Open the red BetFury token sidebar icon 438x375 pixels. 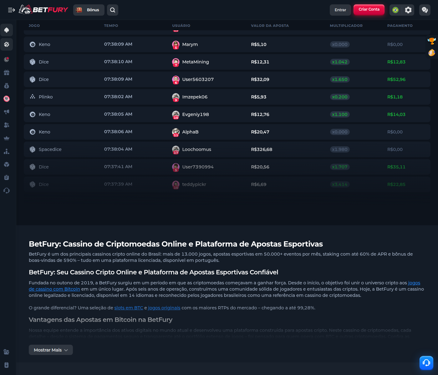coord(7,99)
